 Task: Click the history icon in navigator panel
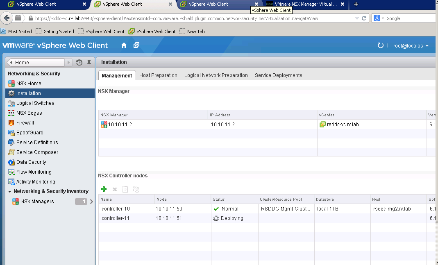tap(79, 63)
